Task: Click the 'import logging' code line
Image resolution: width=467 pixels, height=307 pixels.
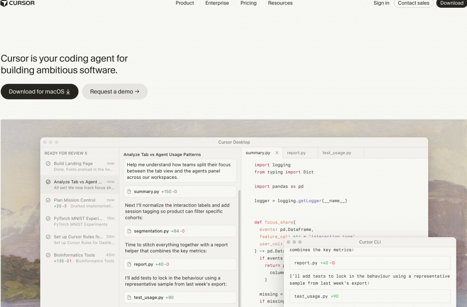Action: (272, 165)
